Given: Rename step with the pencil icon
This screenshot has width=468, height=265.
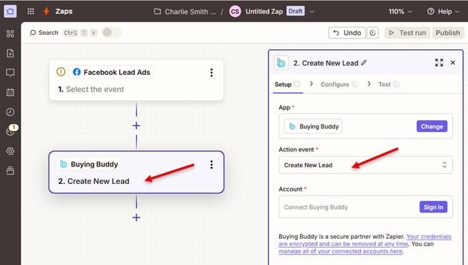Looking at the screenshot, I should [x=364, y=63].
